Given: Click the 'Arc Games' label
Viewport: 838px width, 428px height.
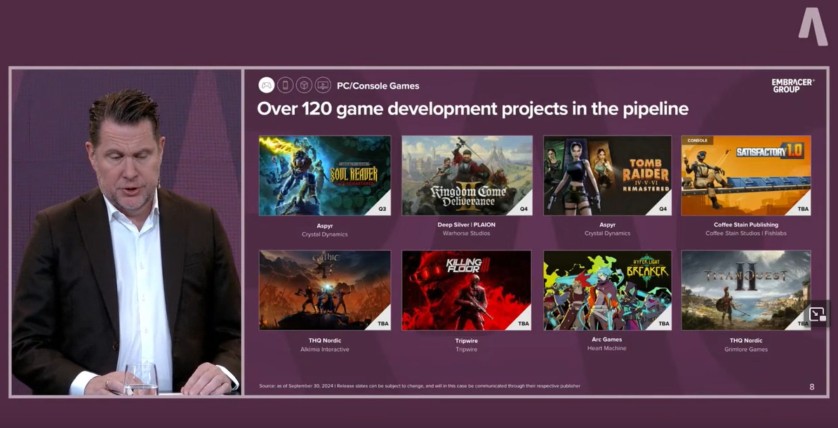Looking at the screenshot, I should pyautogui.click(x=607, y=340).
